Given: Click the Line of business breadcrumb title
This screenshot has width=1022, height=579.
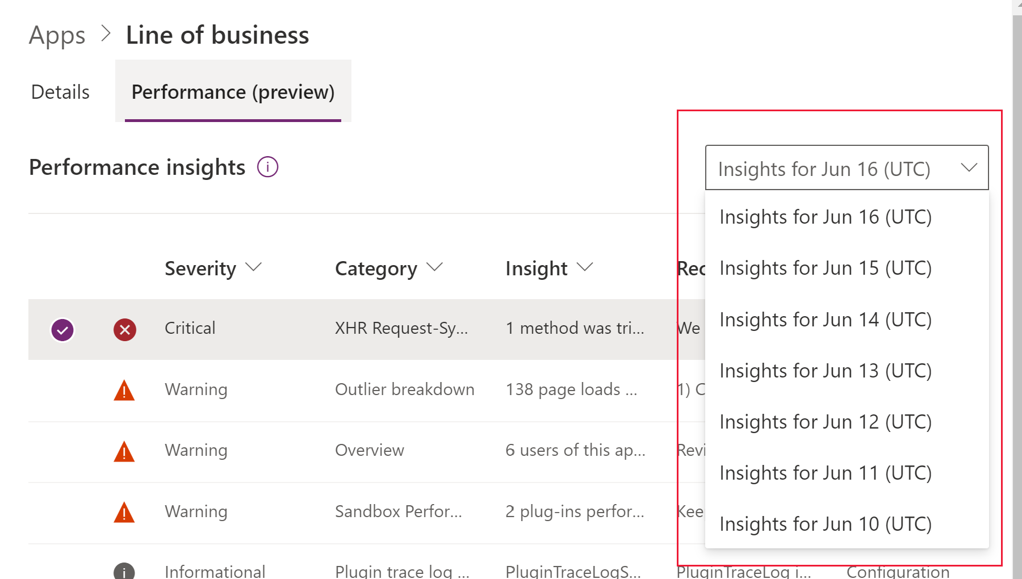Looking at the screenshot, I should pos(217,35).
